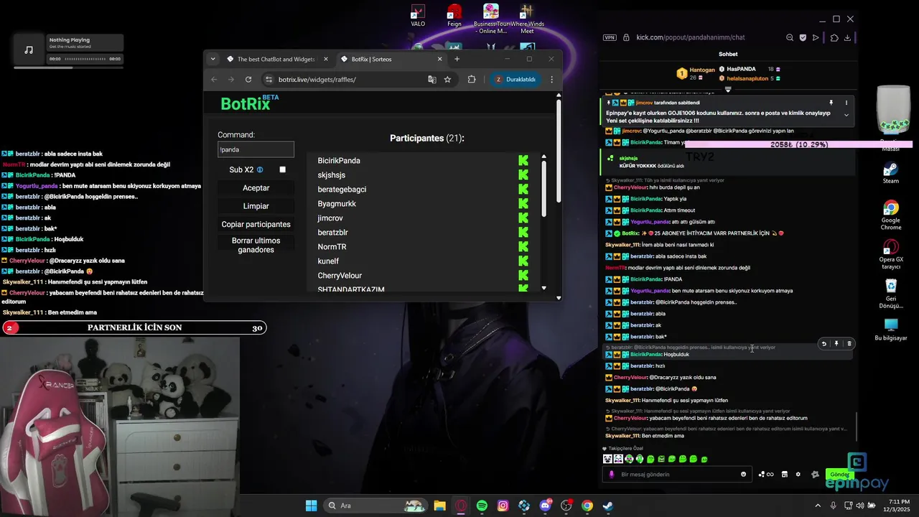Collapse the leaderboard with the arrow handle

728,90
